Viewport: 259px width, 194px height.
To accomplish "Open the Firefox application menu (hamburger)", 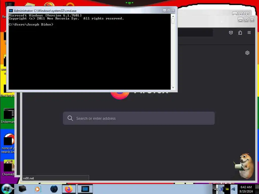I will click(249, 33).
